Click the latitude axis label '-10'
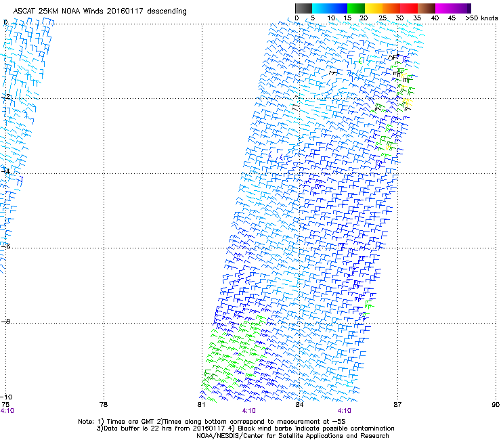Viewport: 501px width, 440px height. [x=7, y=397]
